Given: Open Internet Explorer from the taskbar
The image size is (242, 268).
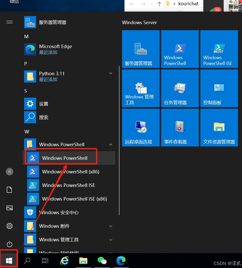Looking at the screenshot, I should 64,261.
